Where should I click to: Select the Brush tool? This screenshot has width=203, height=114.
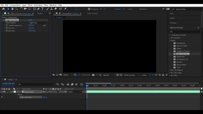[x=48, y=9]
